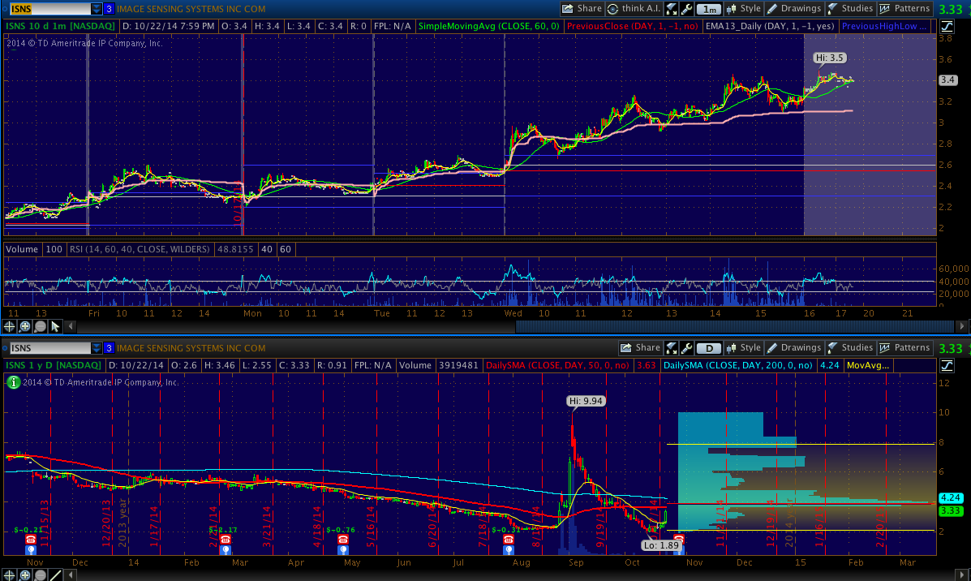The image size is (971, 581).
Task: Click the chart info icon in lower chart
Action: 13,382
